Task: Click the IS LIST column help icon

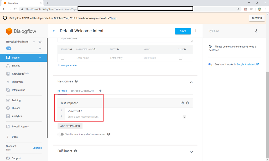Action: [x=185, y=49]
